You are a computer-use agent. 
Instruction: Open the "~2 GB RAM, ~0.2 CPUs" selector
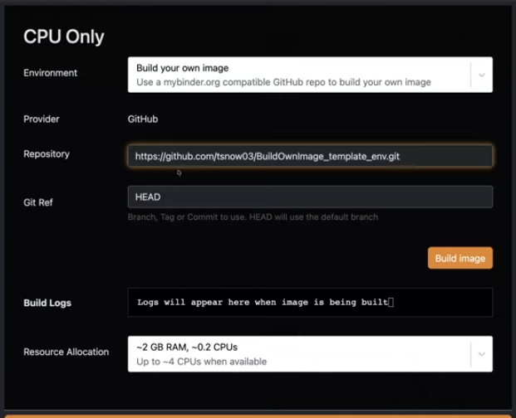point(299,353)
